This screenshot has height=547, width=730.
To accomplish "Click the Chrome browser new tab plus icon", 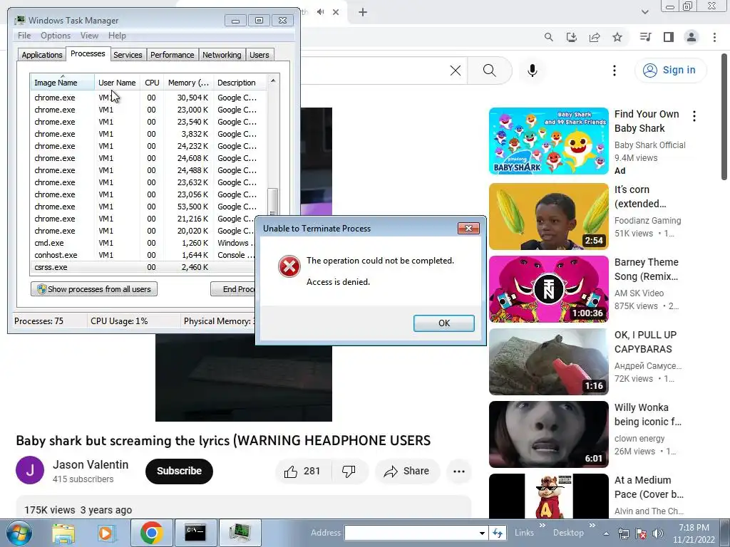I will [x=363, y=12].
